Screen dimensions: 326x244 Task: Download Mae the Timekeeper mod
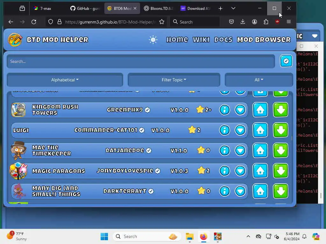pyautogui.click(x=280, y=150)
